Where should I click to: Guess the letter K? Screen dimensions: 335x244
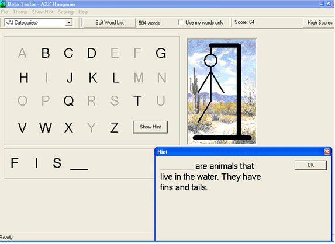tap(93, 78)
